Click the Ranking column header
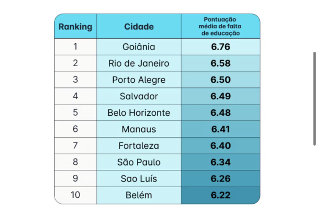318x208 pixels. pyautogui.click(x=75, y=27)
